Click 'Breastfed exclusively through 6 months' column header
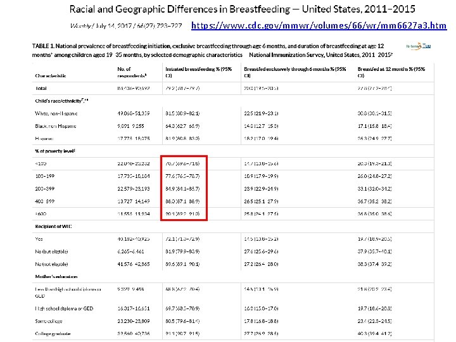 295,72
